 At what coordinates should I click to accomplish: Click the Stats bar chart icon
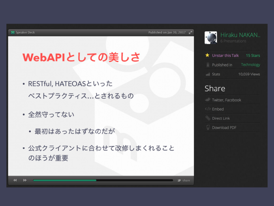coord(208,74)
